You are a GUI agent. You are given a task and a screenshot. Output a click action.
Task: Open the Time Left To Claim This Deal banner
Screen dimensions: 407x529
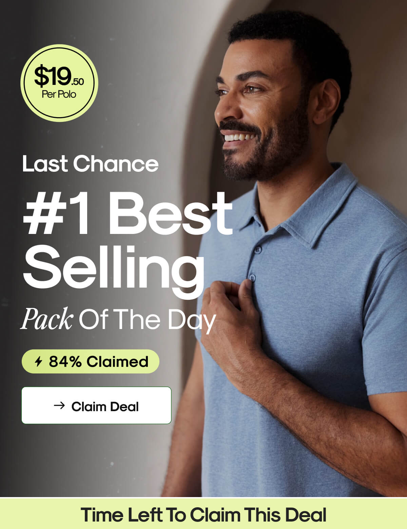(203, 513)
